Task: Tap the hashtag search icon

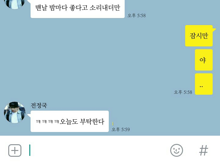Action: [204, 150]
